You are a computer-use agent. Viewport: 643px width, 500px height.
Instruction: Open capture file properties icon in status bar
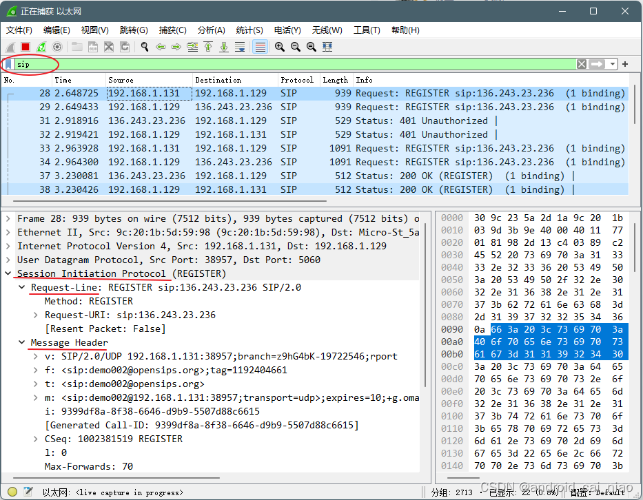(x=28, y=492)
